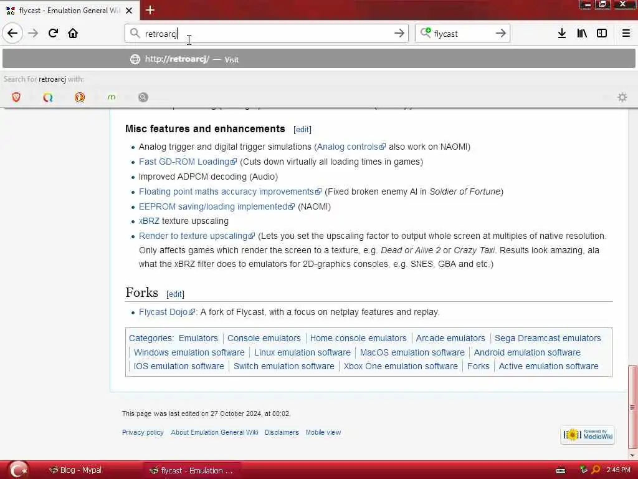Edit the Misc features and enhancements section
638x479 pixels.
(x=302, y=130)
